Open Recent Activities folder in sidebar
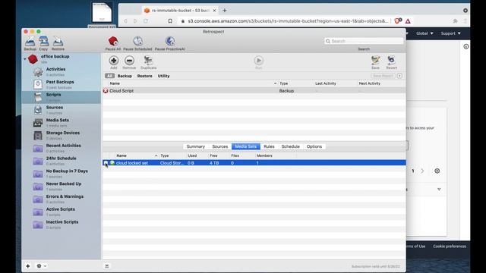Screen dimensions: 486x273 click(62, 148)
